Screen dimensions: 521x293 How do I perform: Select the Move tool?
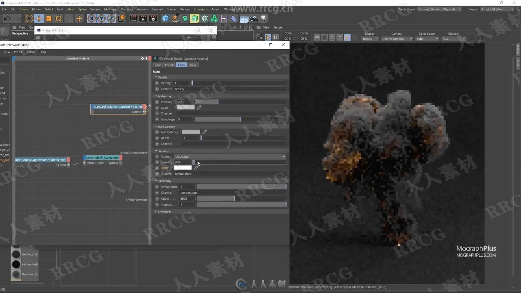[39, 18]
